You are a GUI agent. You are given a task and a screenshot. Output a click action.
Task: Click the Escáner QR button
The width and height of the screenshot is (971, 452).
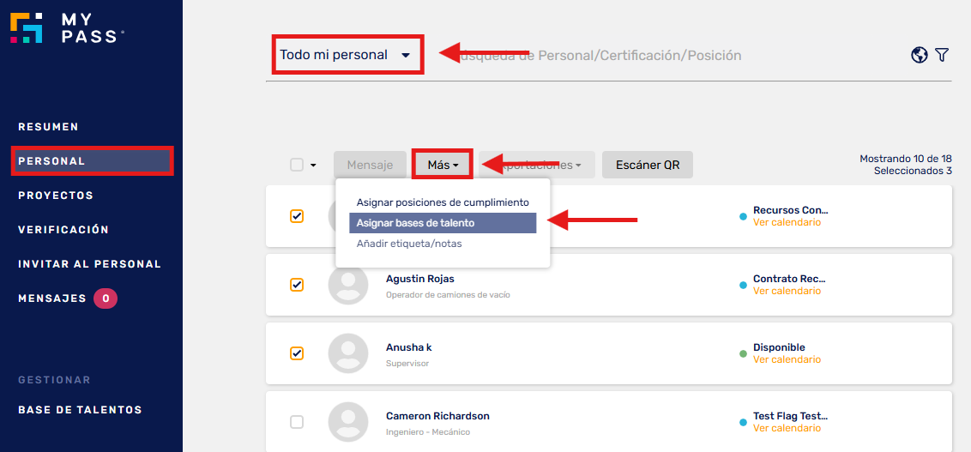648,166
